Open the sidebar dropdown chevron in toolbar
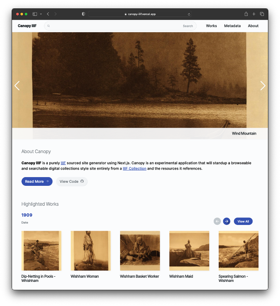The image size is (280, 306). tap(41, 14)
